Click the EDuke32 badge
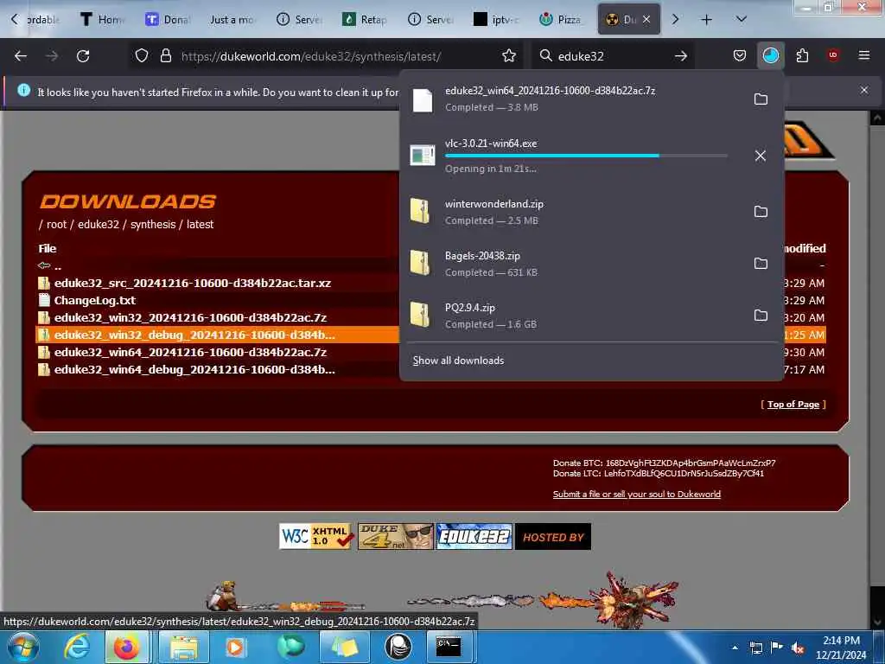This screenshot has height=664, width=885. [x=474, y=536]
